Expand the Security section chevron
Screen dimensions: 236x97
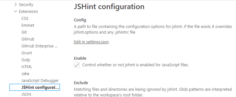[x=16, y=5]
